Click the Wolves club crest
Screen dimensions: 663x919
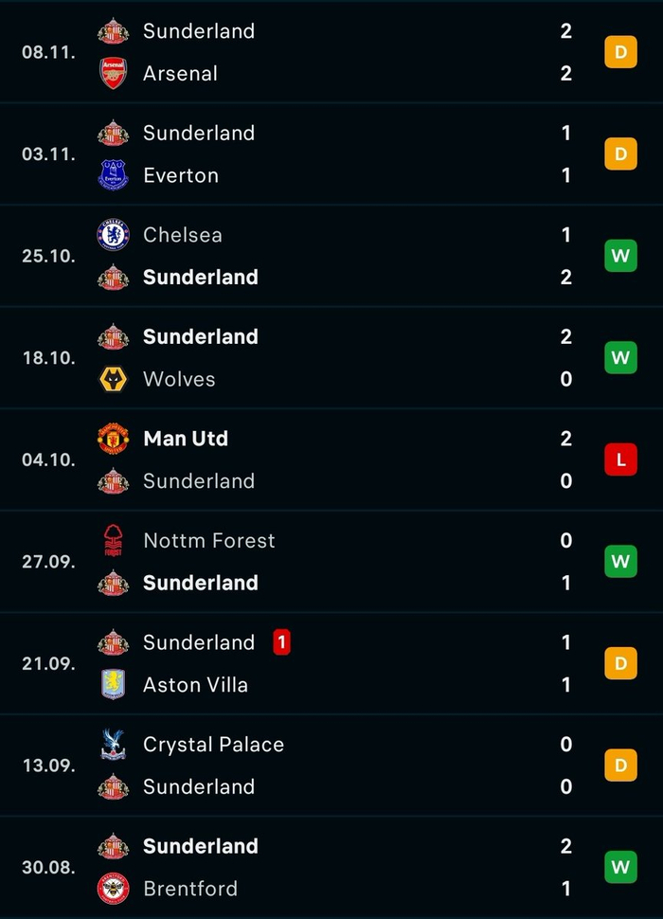(x=114, y=379)
